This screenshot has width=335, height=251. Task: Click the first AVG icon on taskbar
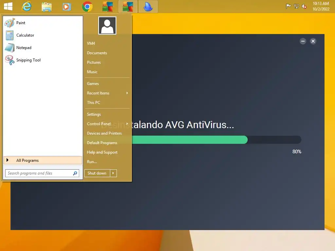(x=107, y=7)
